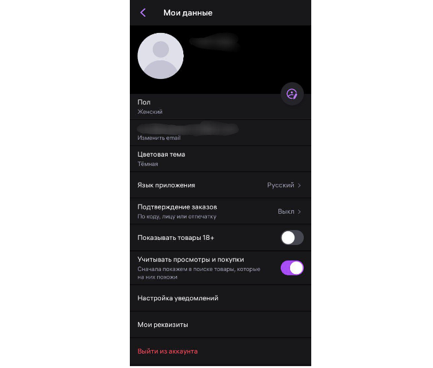
Task: Open Настройка уведомлений
Action: click(x=221, y=298)
